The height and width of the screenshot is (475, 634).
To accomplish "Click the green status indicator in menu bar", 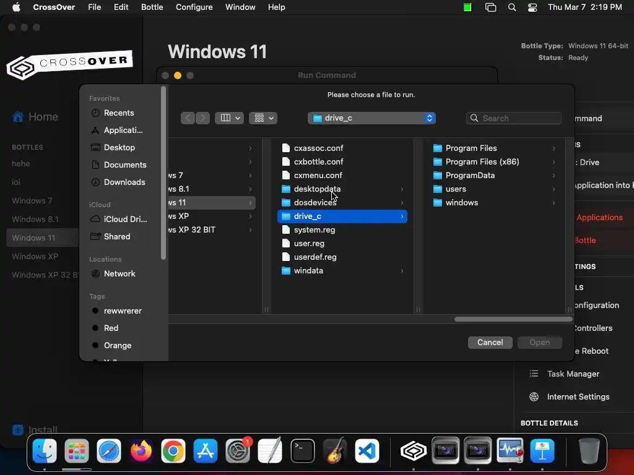I will [467, 7].
